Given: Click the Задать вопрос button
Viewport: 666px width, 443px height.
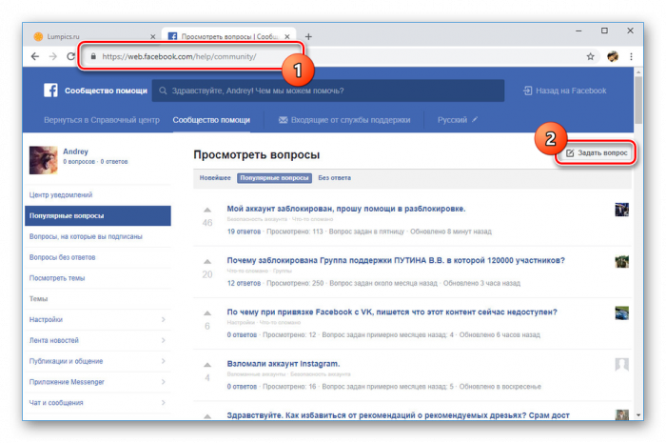Looking at the screenshot, I should [596, 153].
